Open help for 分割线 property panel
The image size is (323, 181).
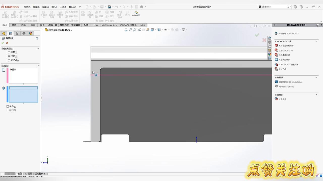coord(37,38)
